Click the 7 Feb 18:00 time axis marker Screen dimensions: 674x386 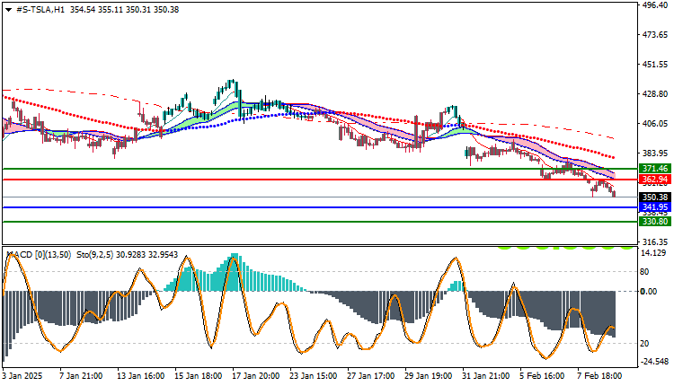pyautogui.click(x=599, y=376)
